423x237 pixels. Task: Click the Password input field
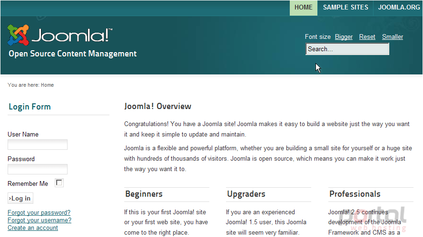coord(38,169)
